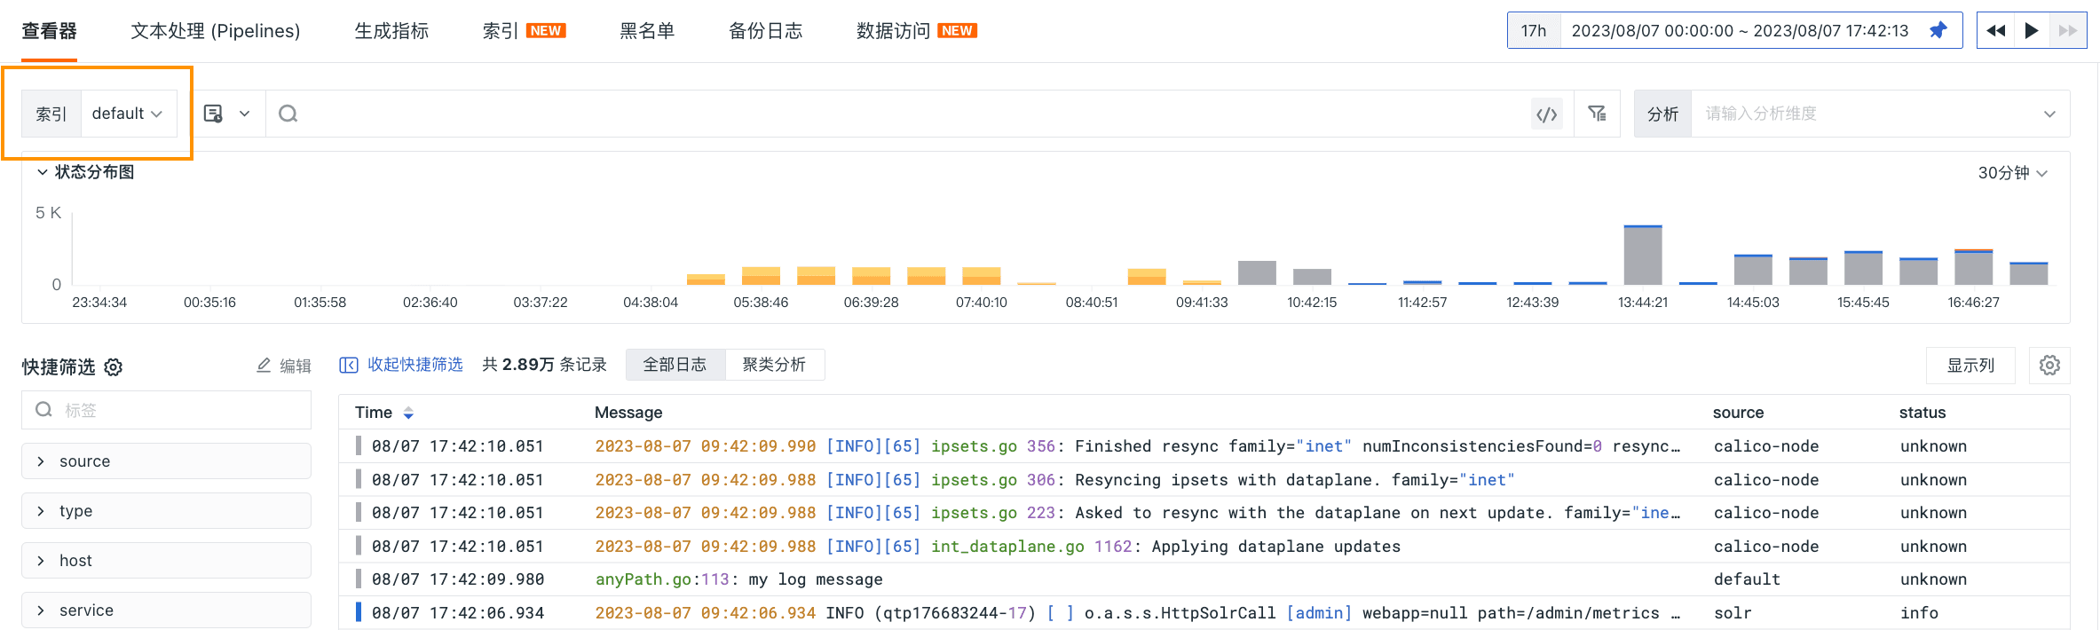2100x630 pixels.
Task: Open the 30分钟 interval dropdown
Action: [x=2012, y=173]
